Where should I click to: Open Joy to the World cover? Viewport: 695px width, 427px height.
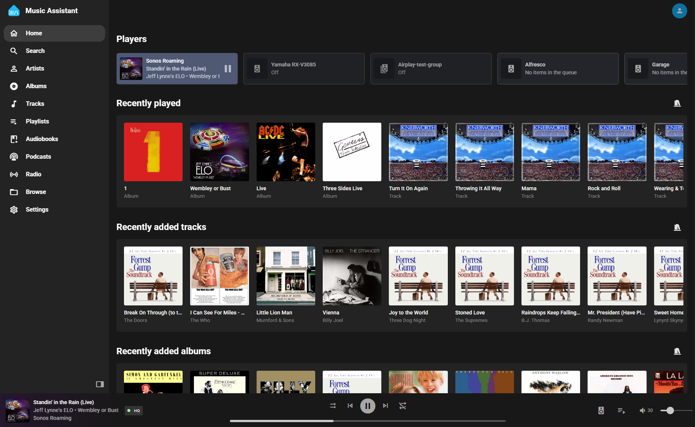click(x=418, y=276)
